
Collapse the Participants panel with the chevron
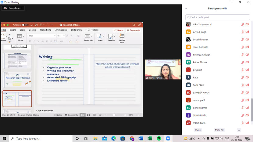coord(186,9)
